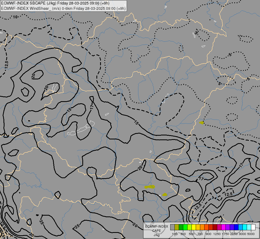Select the pure blue legend swatch
Viewport: 260px width, 239px height.
coord(236,227)
